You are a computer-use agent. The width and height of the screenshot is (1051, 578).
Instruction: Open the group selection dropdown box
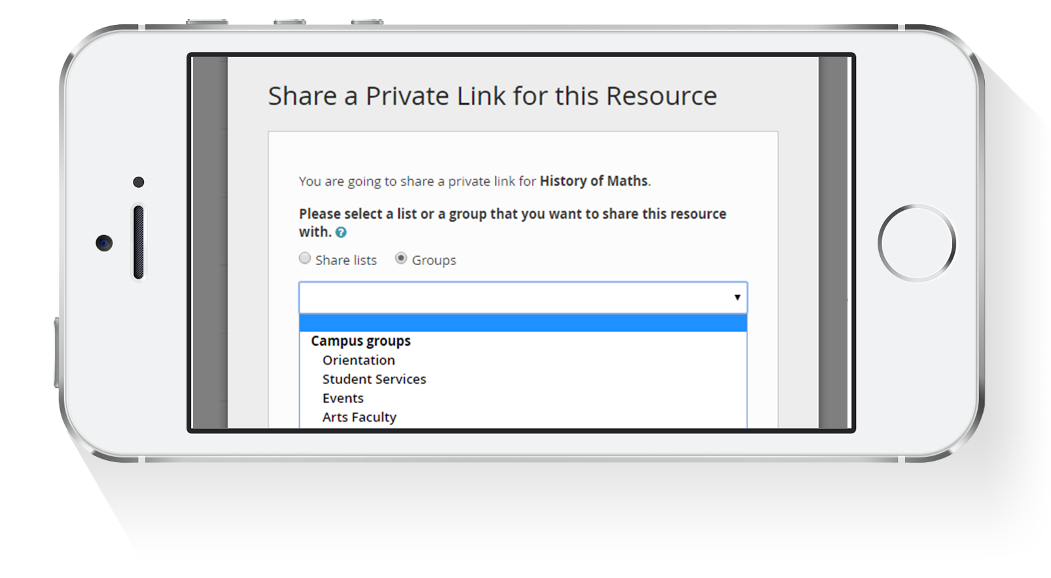click(x=523, y=298)
